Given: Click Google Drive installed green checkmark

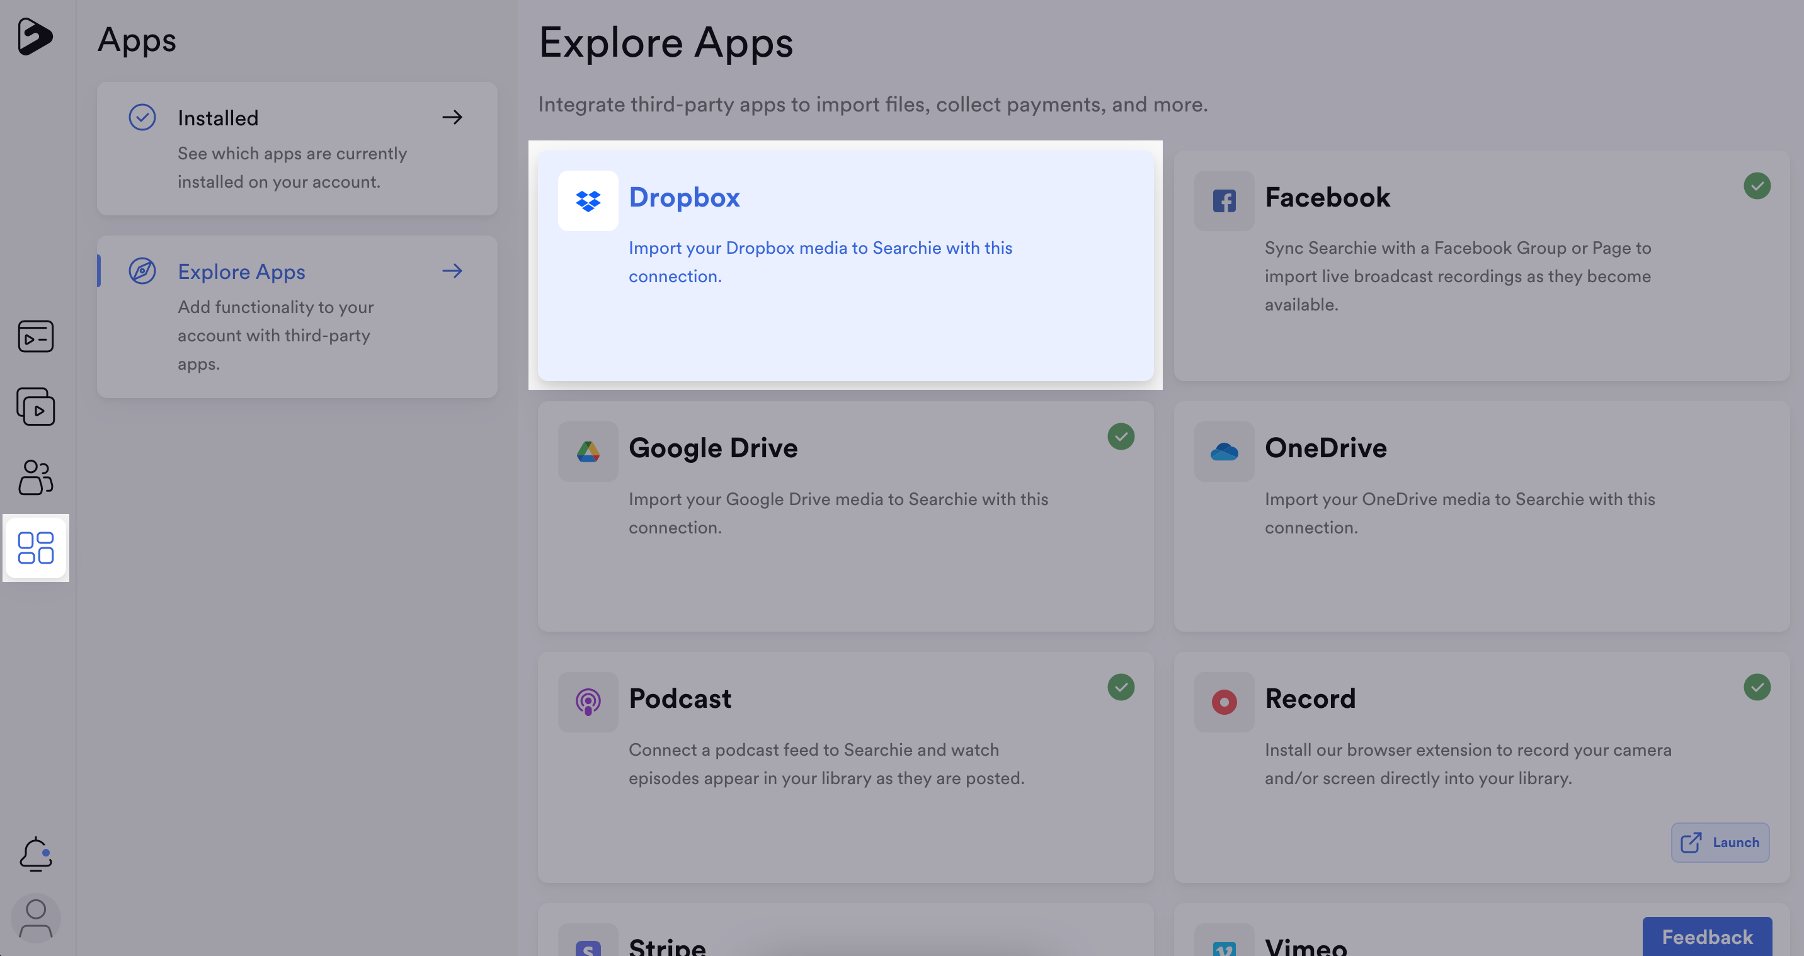Looking at the screenshot, I should [x=1121, y=437].
